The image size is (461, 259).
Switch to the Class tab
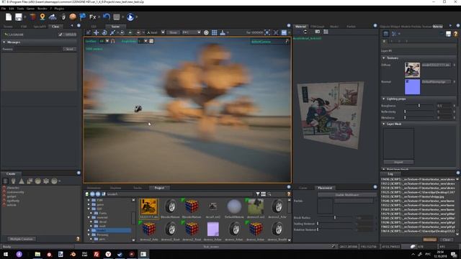click(55, 27)
